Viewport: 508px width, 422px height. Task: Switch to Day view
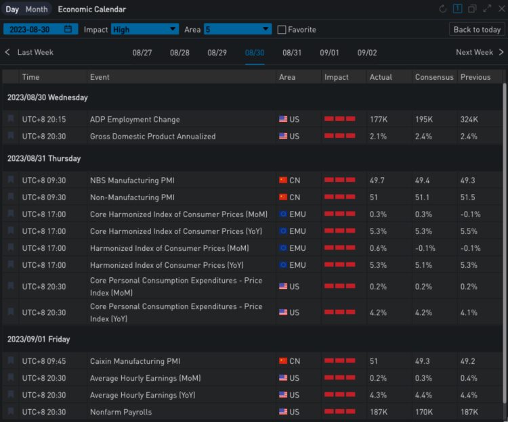coord(12,9)
